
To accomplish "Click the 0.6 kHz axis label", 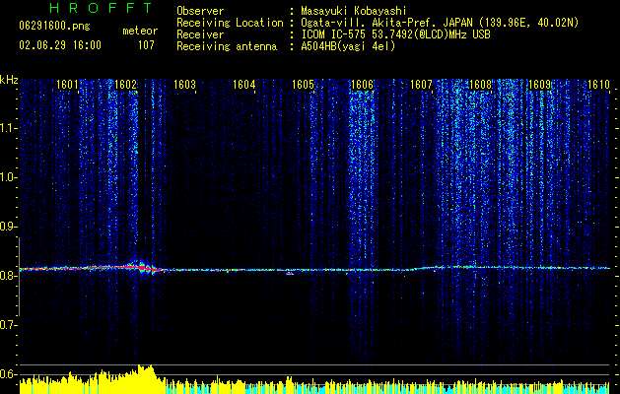I will click(x=9, y=374).
